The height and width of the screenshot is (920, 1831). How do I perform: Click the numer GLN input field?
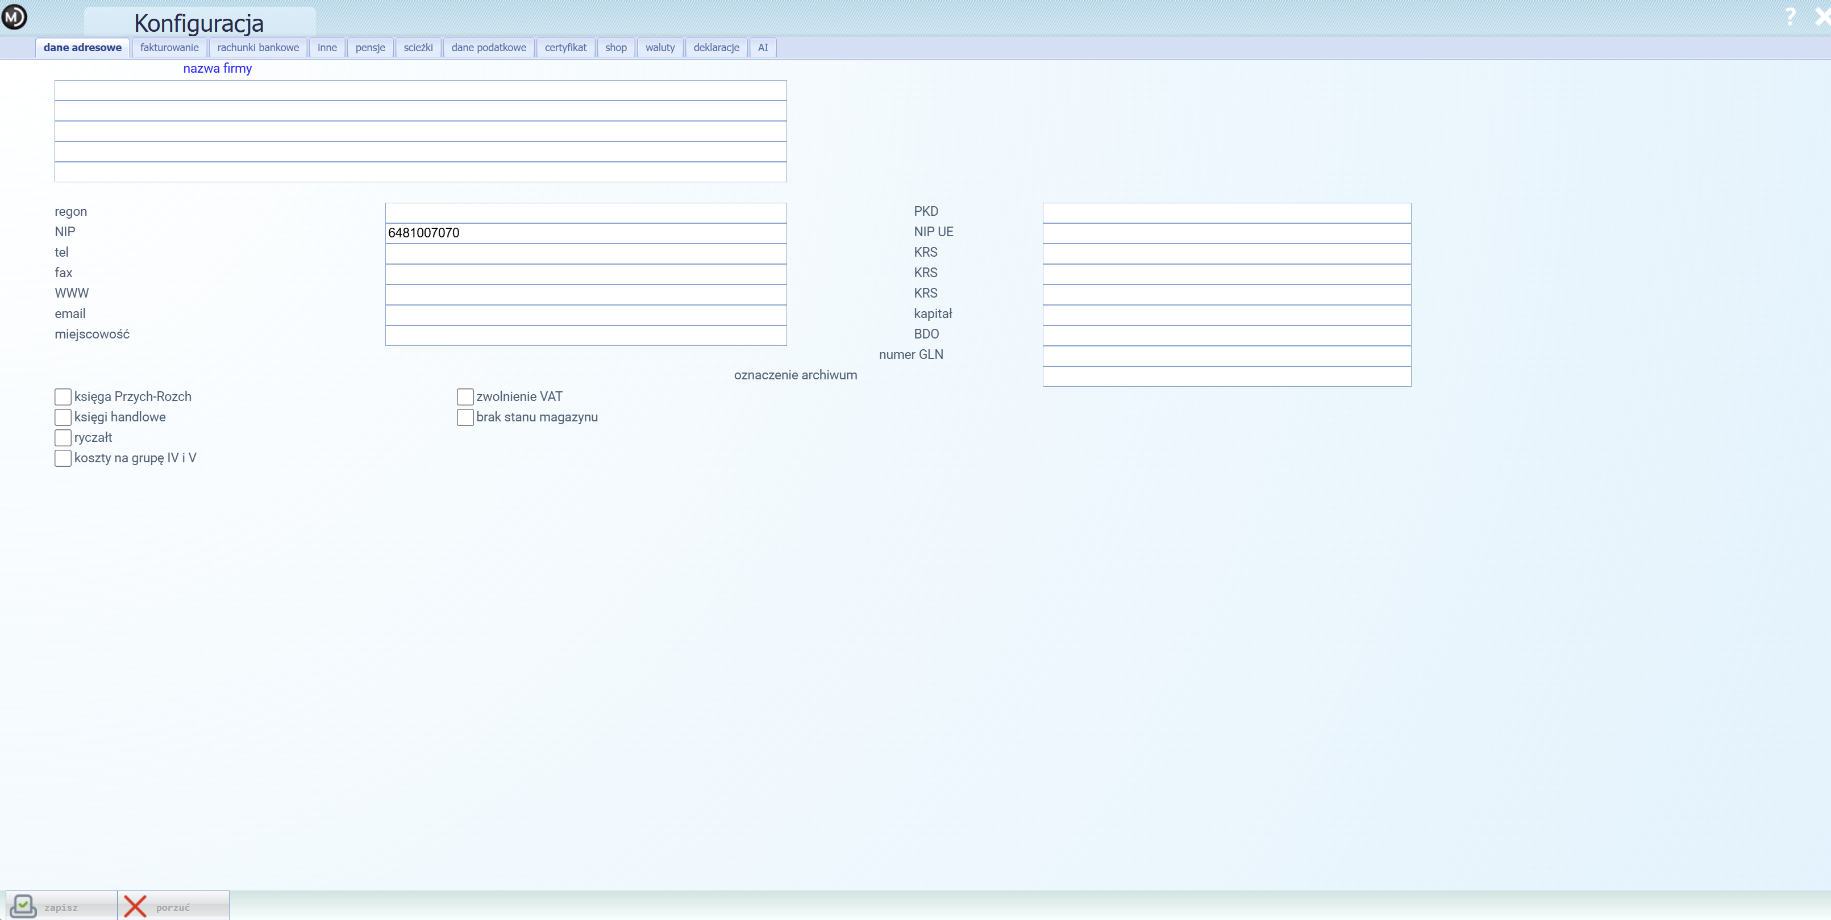click(1227, 356)
